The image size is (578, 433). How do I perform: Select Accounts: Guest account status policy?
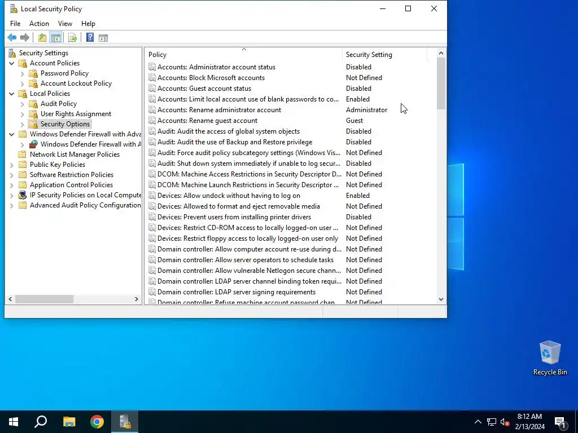pos(204,89)
